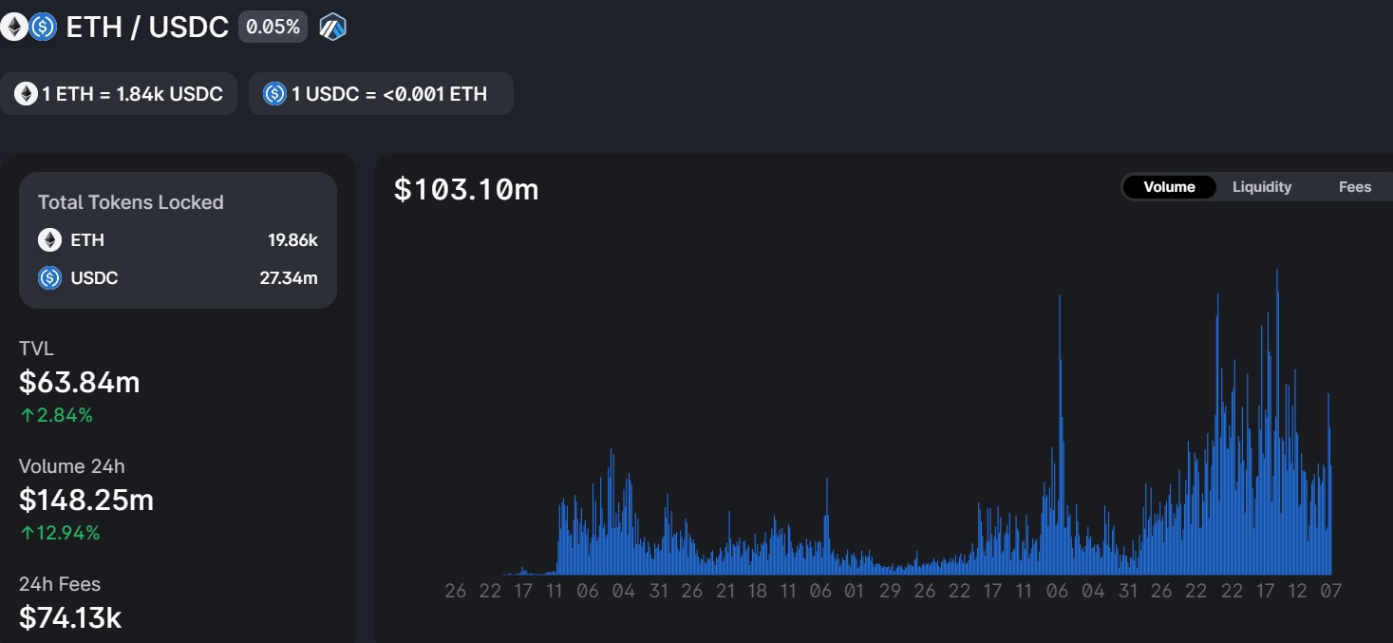Click the ETH label in Total Tokens Locked
The width and height of the screenshot is (1393, 643).
click(x=87, y=240)
